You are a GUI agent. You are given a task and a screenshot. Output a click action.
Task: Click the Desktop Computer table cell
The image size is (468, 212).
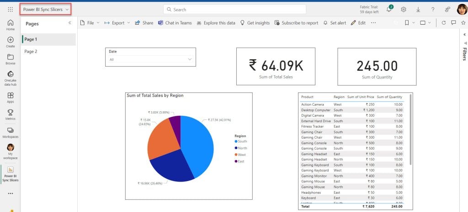316,110
